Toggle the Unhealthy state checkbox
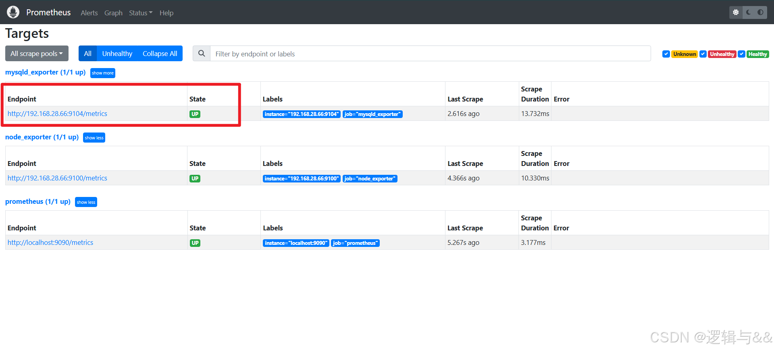 (703, 54)
